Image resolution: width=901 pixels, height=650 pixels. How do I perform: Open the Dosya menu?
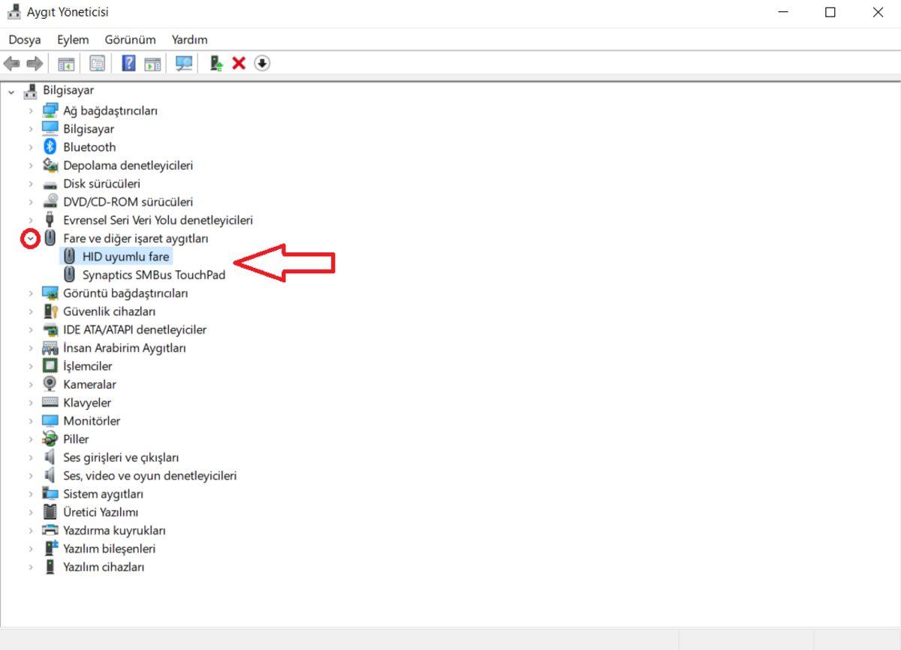23,39
